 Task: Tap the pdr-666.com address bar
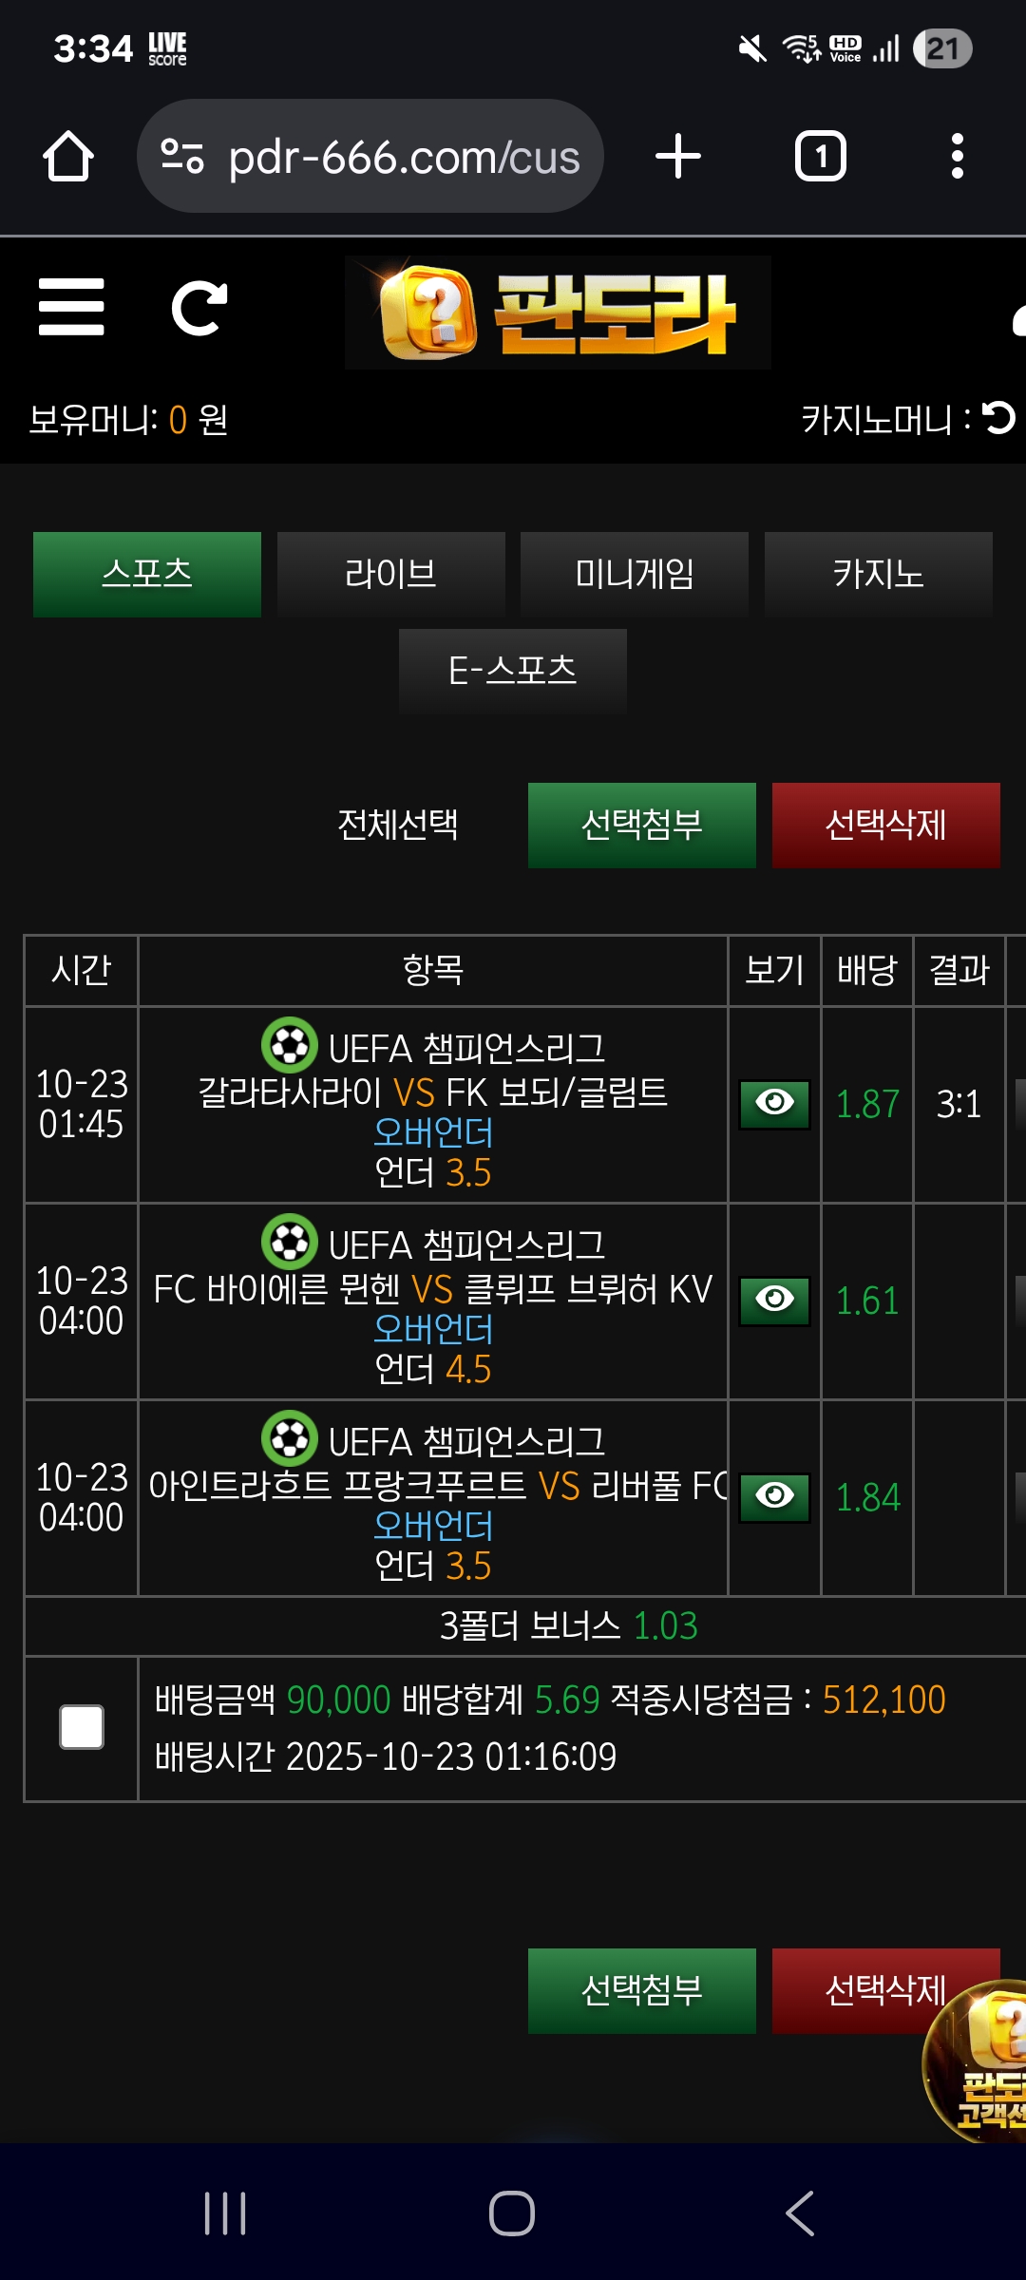[404, 157]
